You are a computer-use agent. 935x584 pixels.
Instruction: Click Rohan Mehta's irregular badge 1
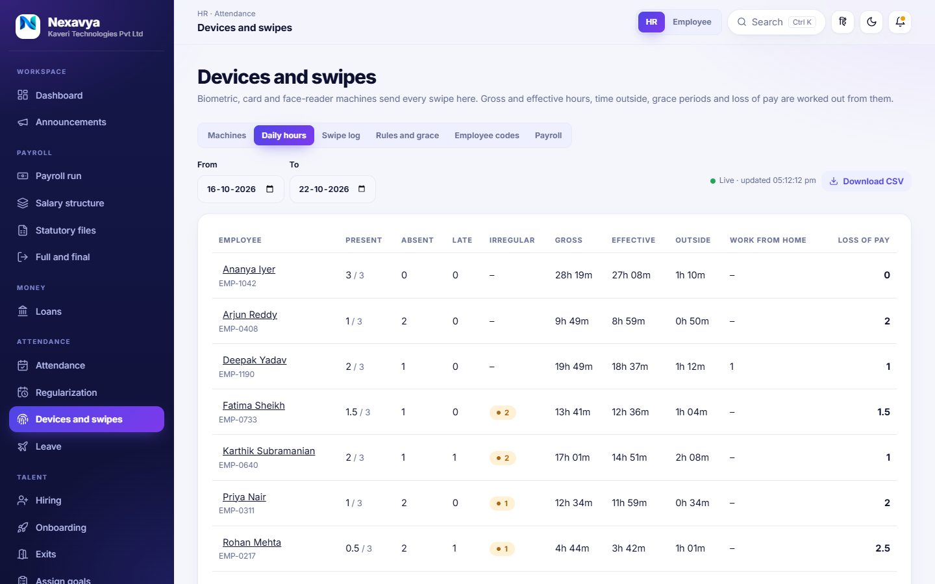[x=502, y=549]
